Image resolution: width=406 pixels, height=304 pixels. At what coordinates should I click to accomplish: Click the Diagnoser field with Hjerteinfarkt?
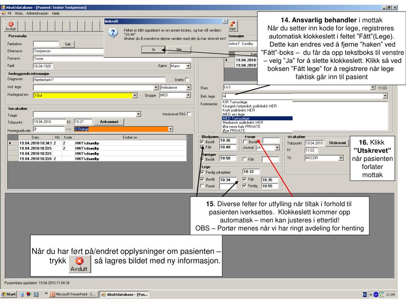point(99,80)
